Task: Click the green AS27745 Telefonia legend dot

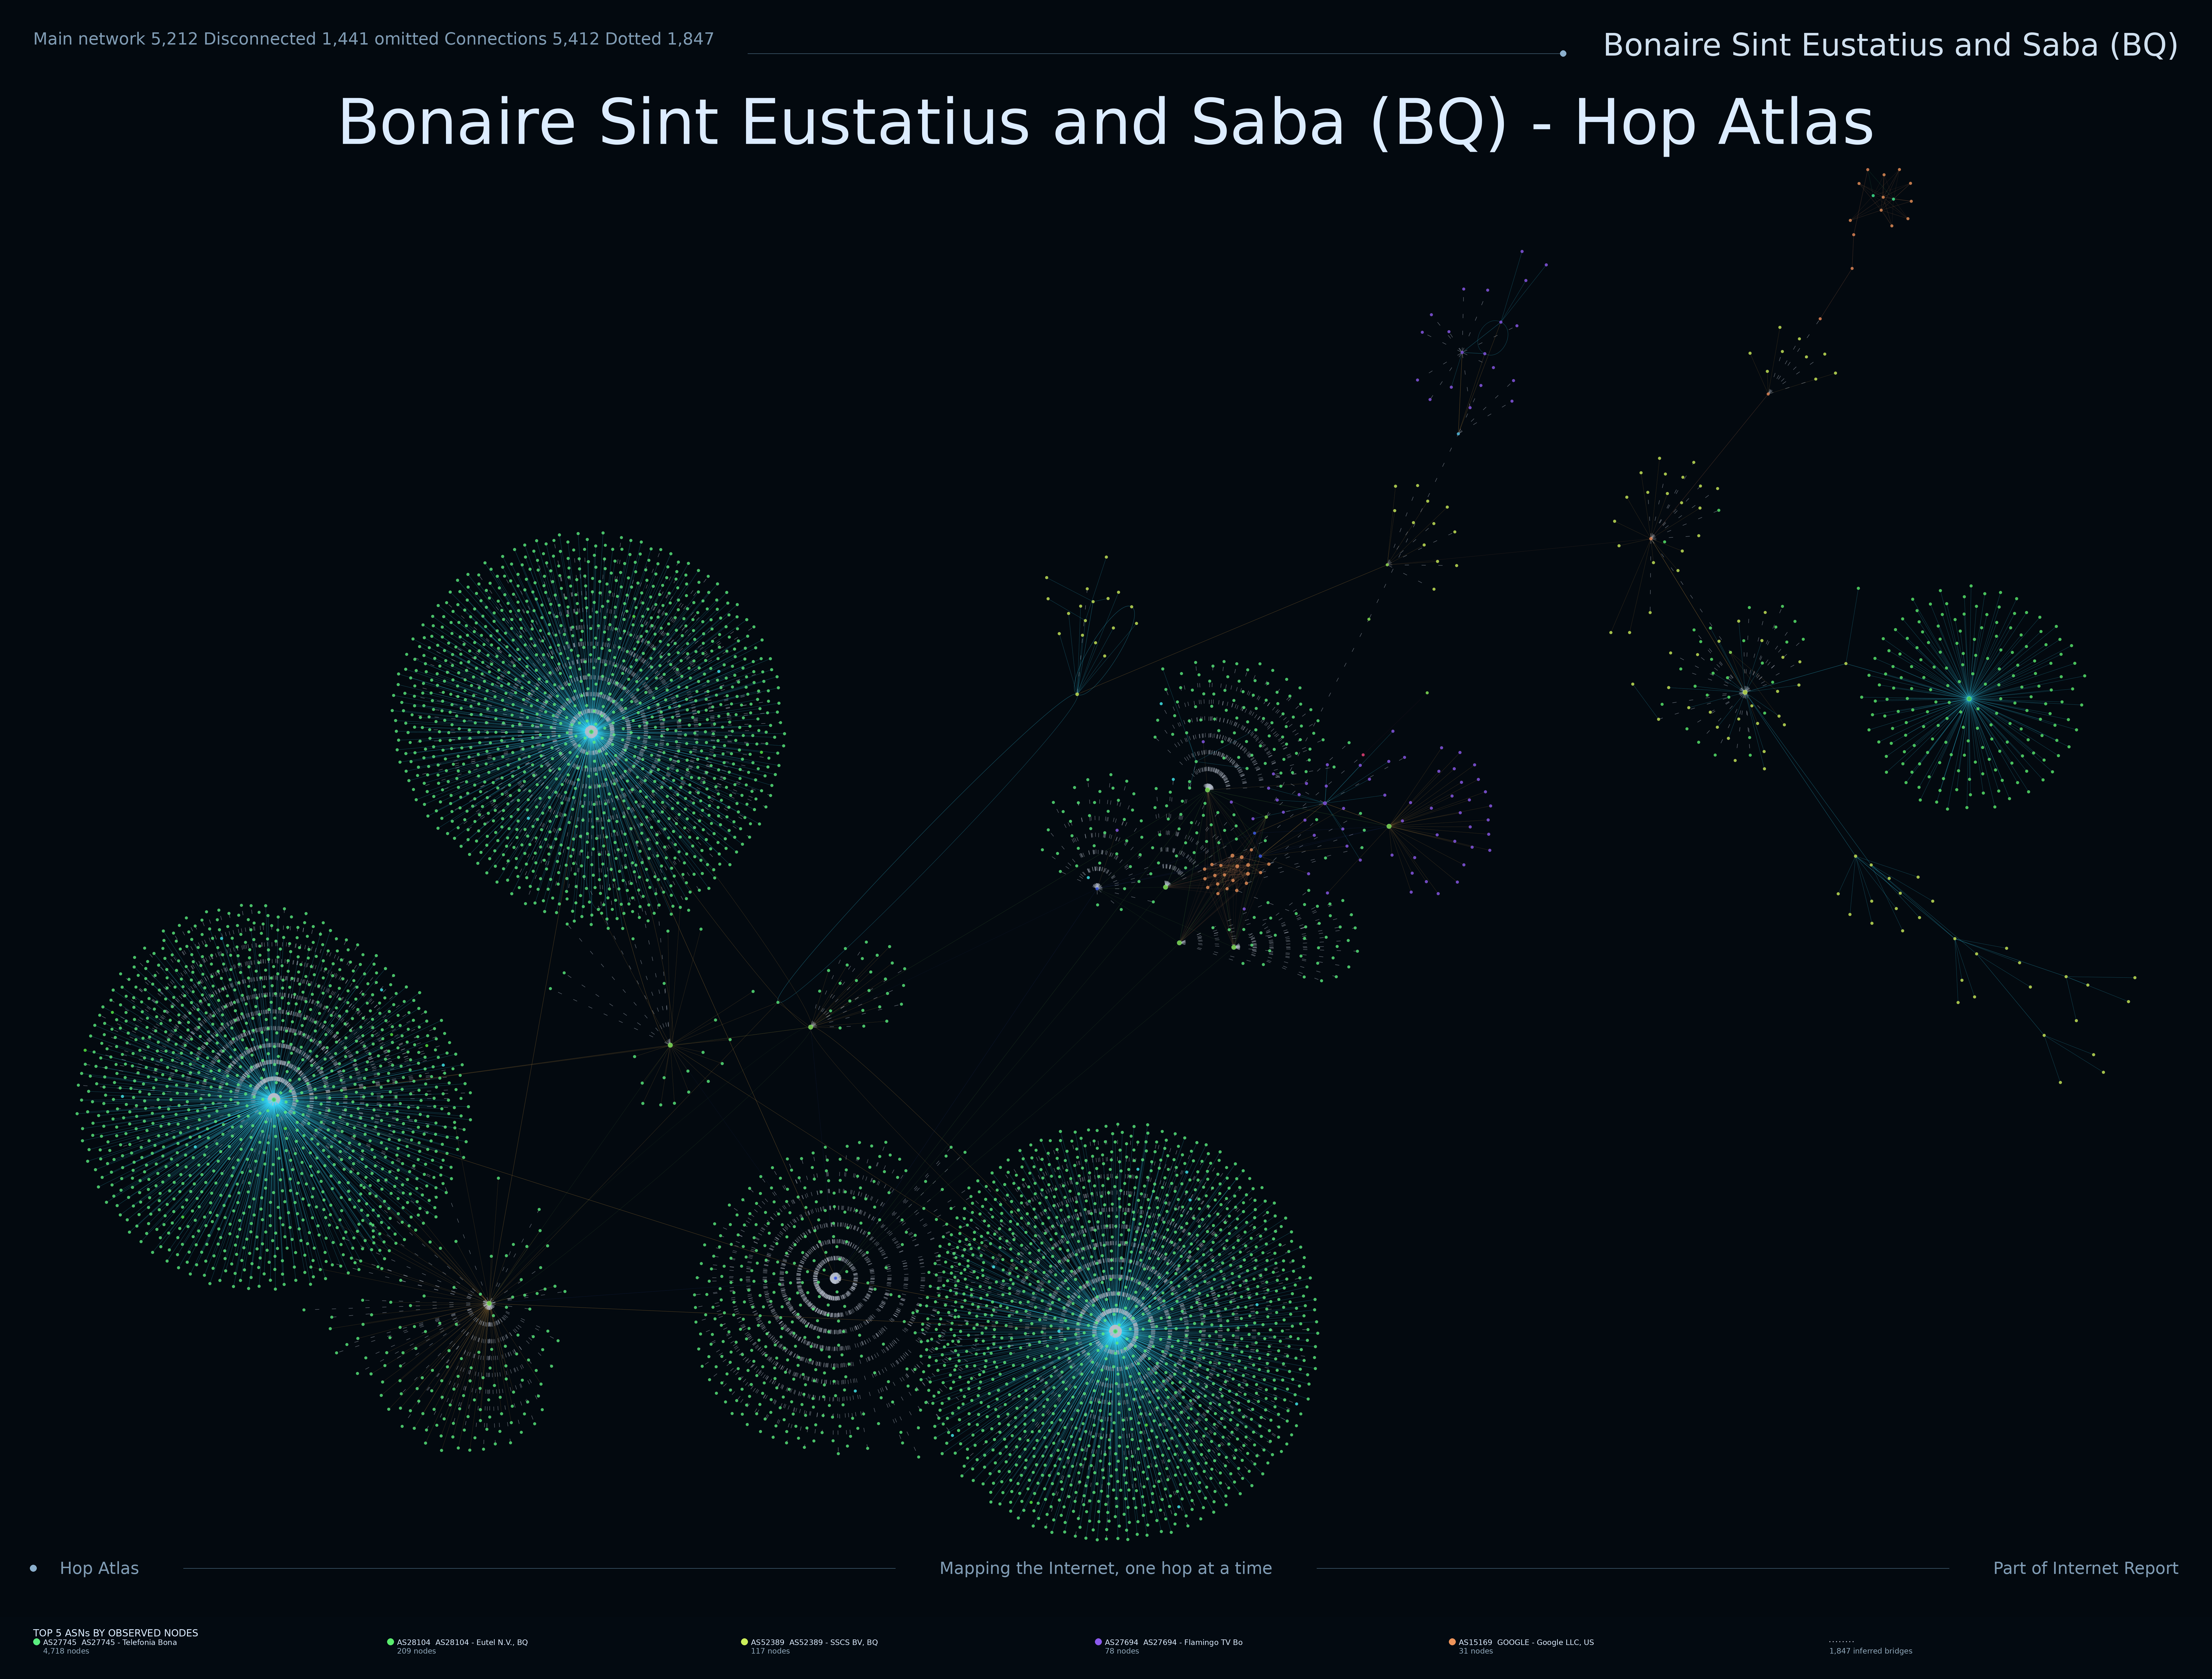Action: pos(37,1642)
